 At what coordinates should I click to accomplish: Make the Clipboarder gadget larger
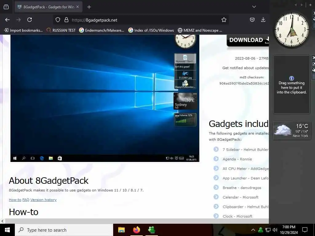click(313, 64)
